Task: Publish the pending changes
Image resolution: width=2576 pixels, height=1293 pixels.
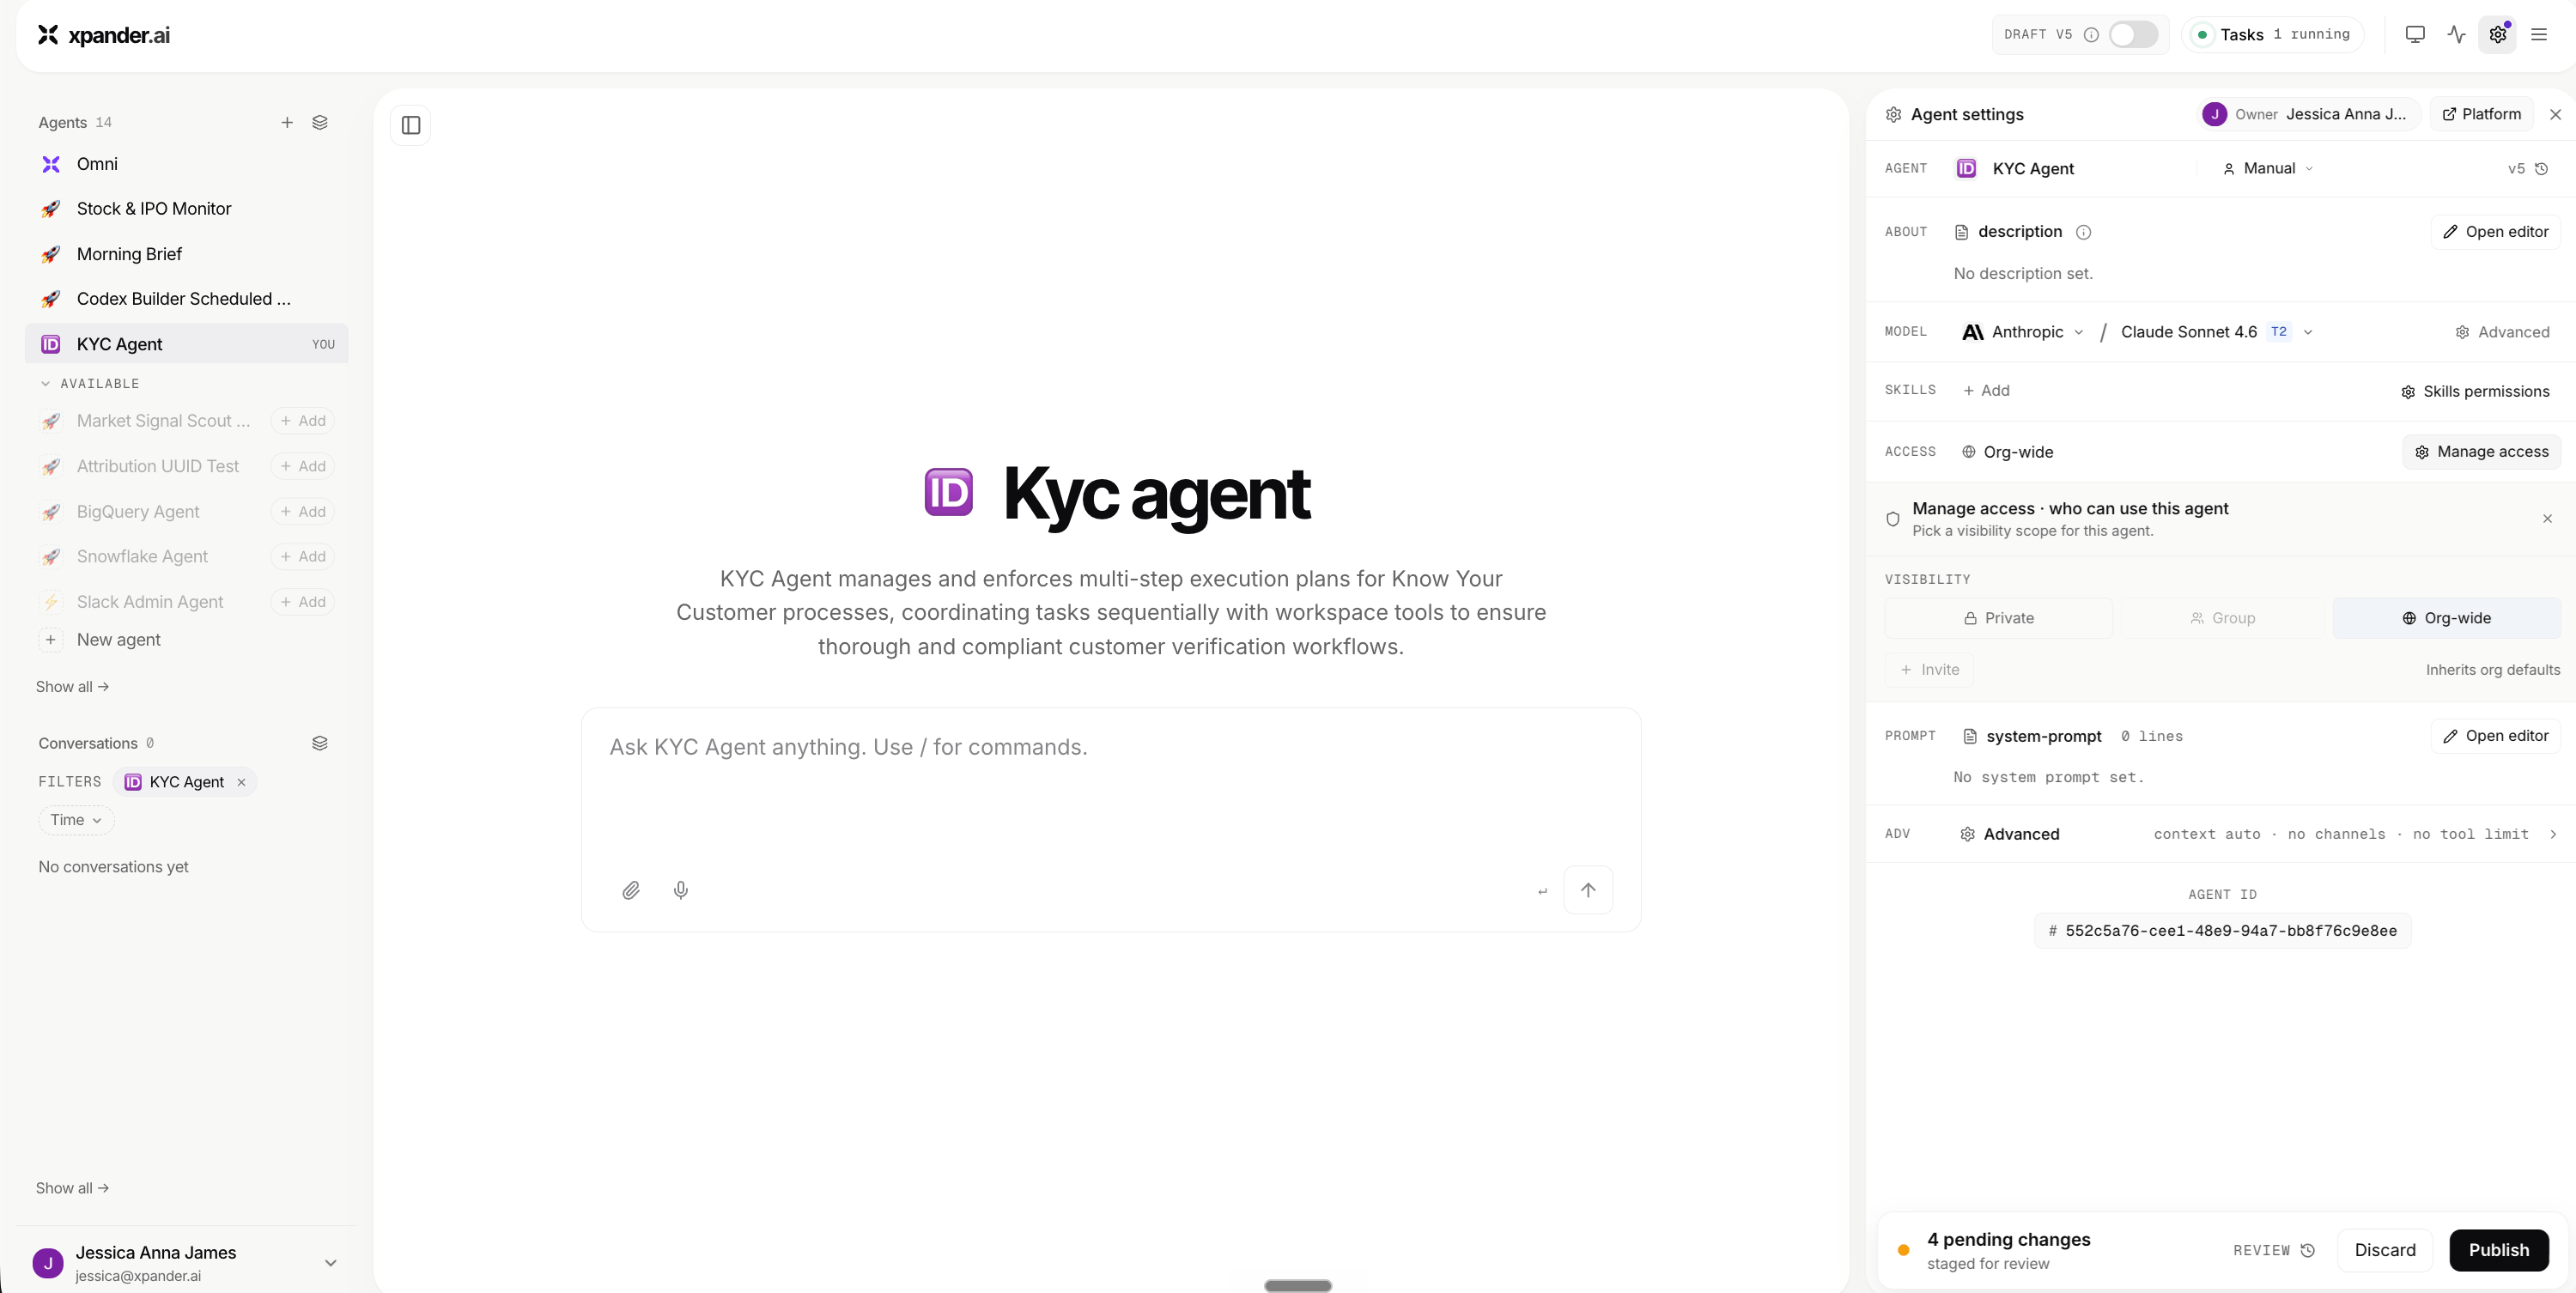Action: 2498,1251
